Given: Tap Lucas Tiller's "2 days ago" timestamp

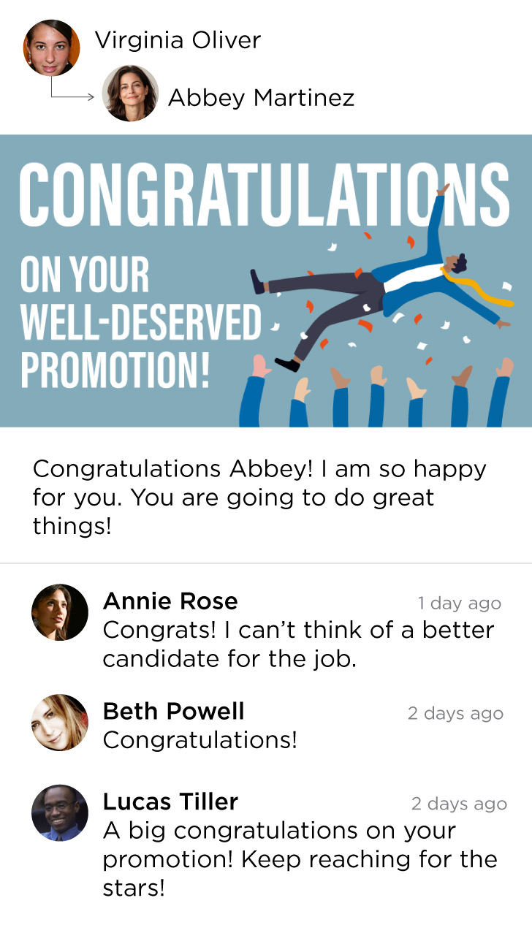Looking at the screenshot, I should pyautogui.click(x=458, y=804).
